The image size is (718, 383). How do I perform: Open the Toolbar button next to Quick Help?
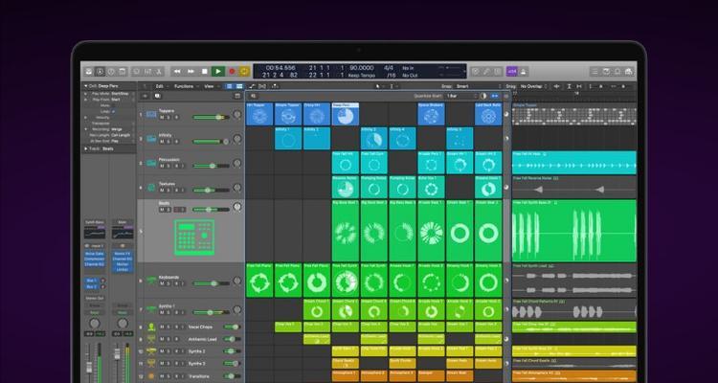(122, 72)
